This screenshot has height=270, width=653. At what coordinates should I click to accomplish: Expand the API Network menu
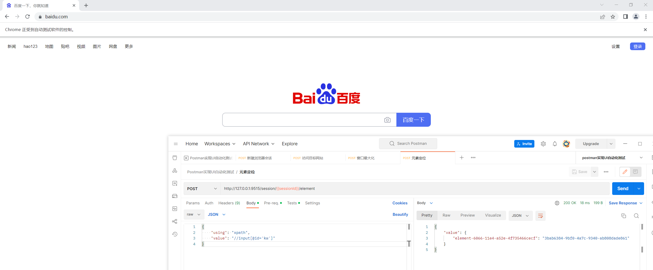click(x=259, y=144)
